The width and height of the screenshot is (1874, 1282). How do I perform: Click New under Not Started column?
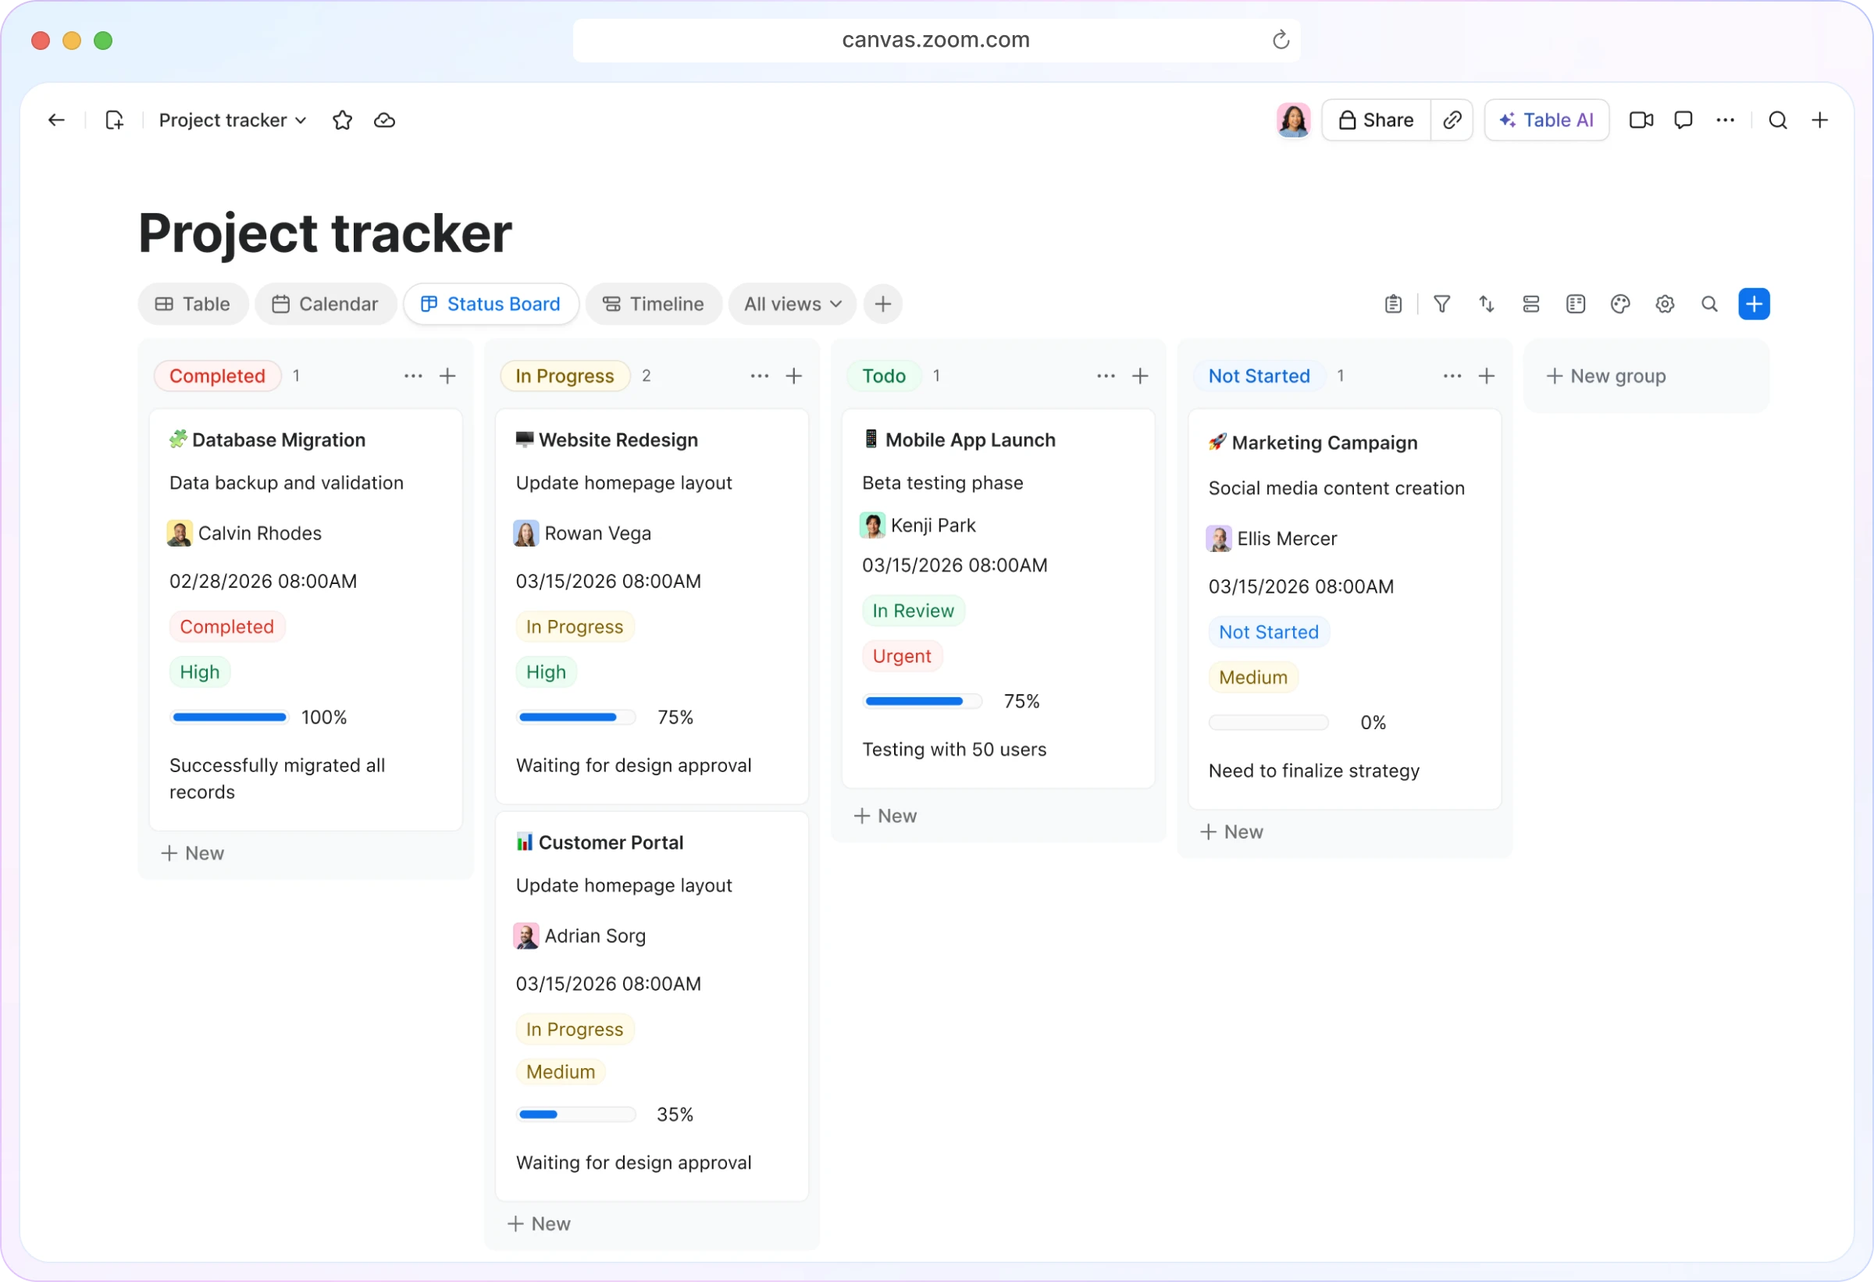[1232, 832]
